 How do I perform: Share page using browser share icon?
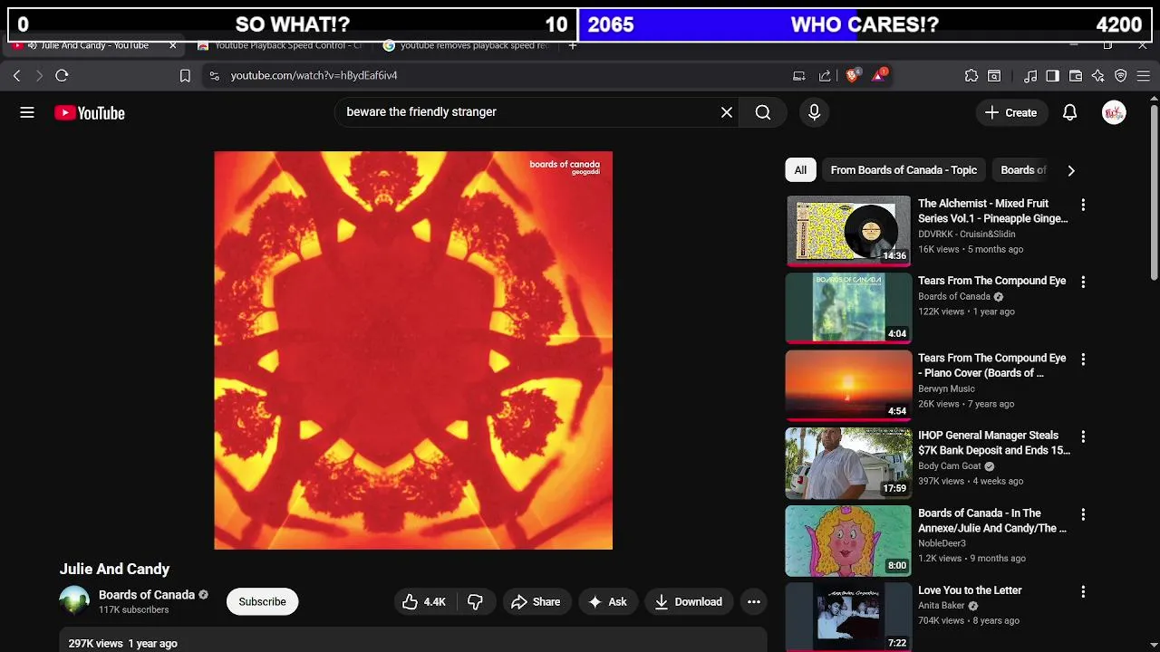[x=825, y=76]
